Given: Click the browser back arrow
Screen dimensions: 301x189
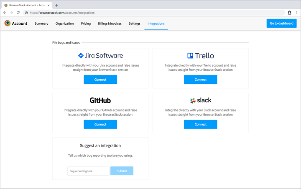Looking at the screenshot, I should point(5,13).
